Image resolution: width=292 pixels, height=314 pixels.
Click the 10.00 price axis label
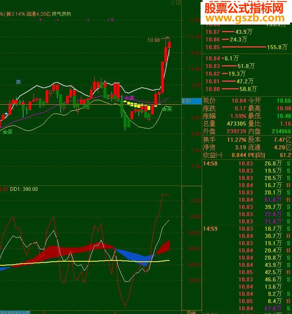click(x=195, y=69)
